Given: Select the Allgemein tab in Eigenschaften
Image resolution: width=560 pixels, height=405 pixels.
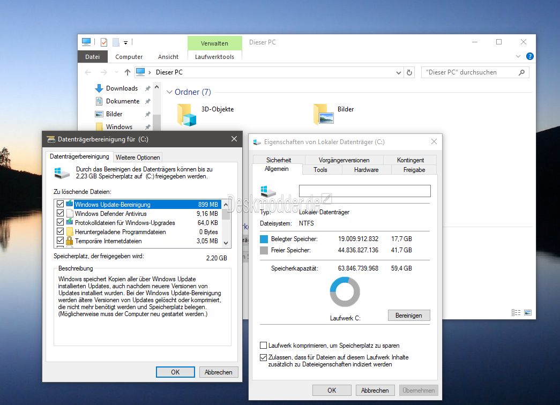Looking at the screenshot, I should coord(277,169).
